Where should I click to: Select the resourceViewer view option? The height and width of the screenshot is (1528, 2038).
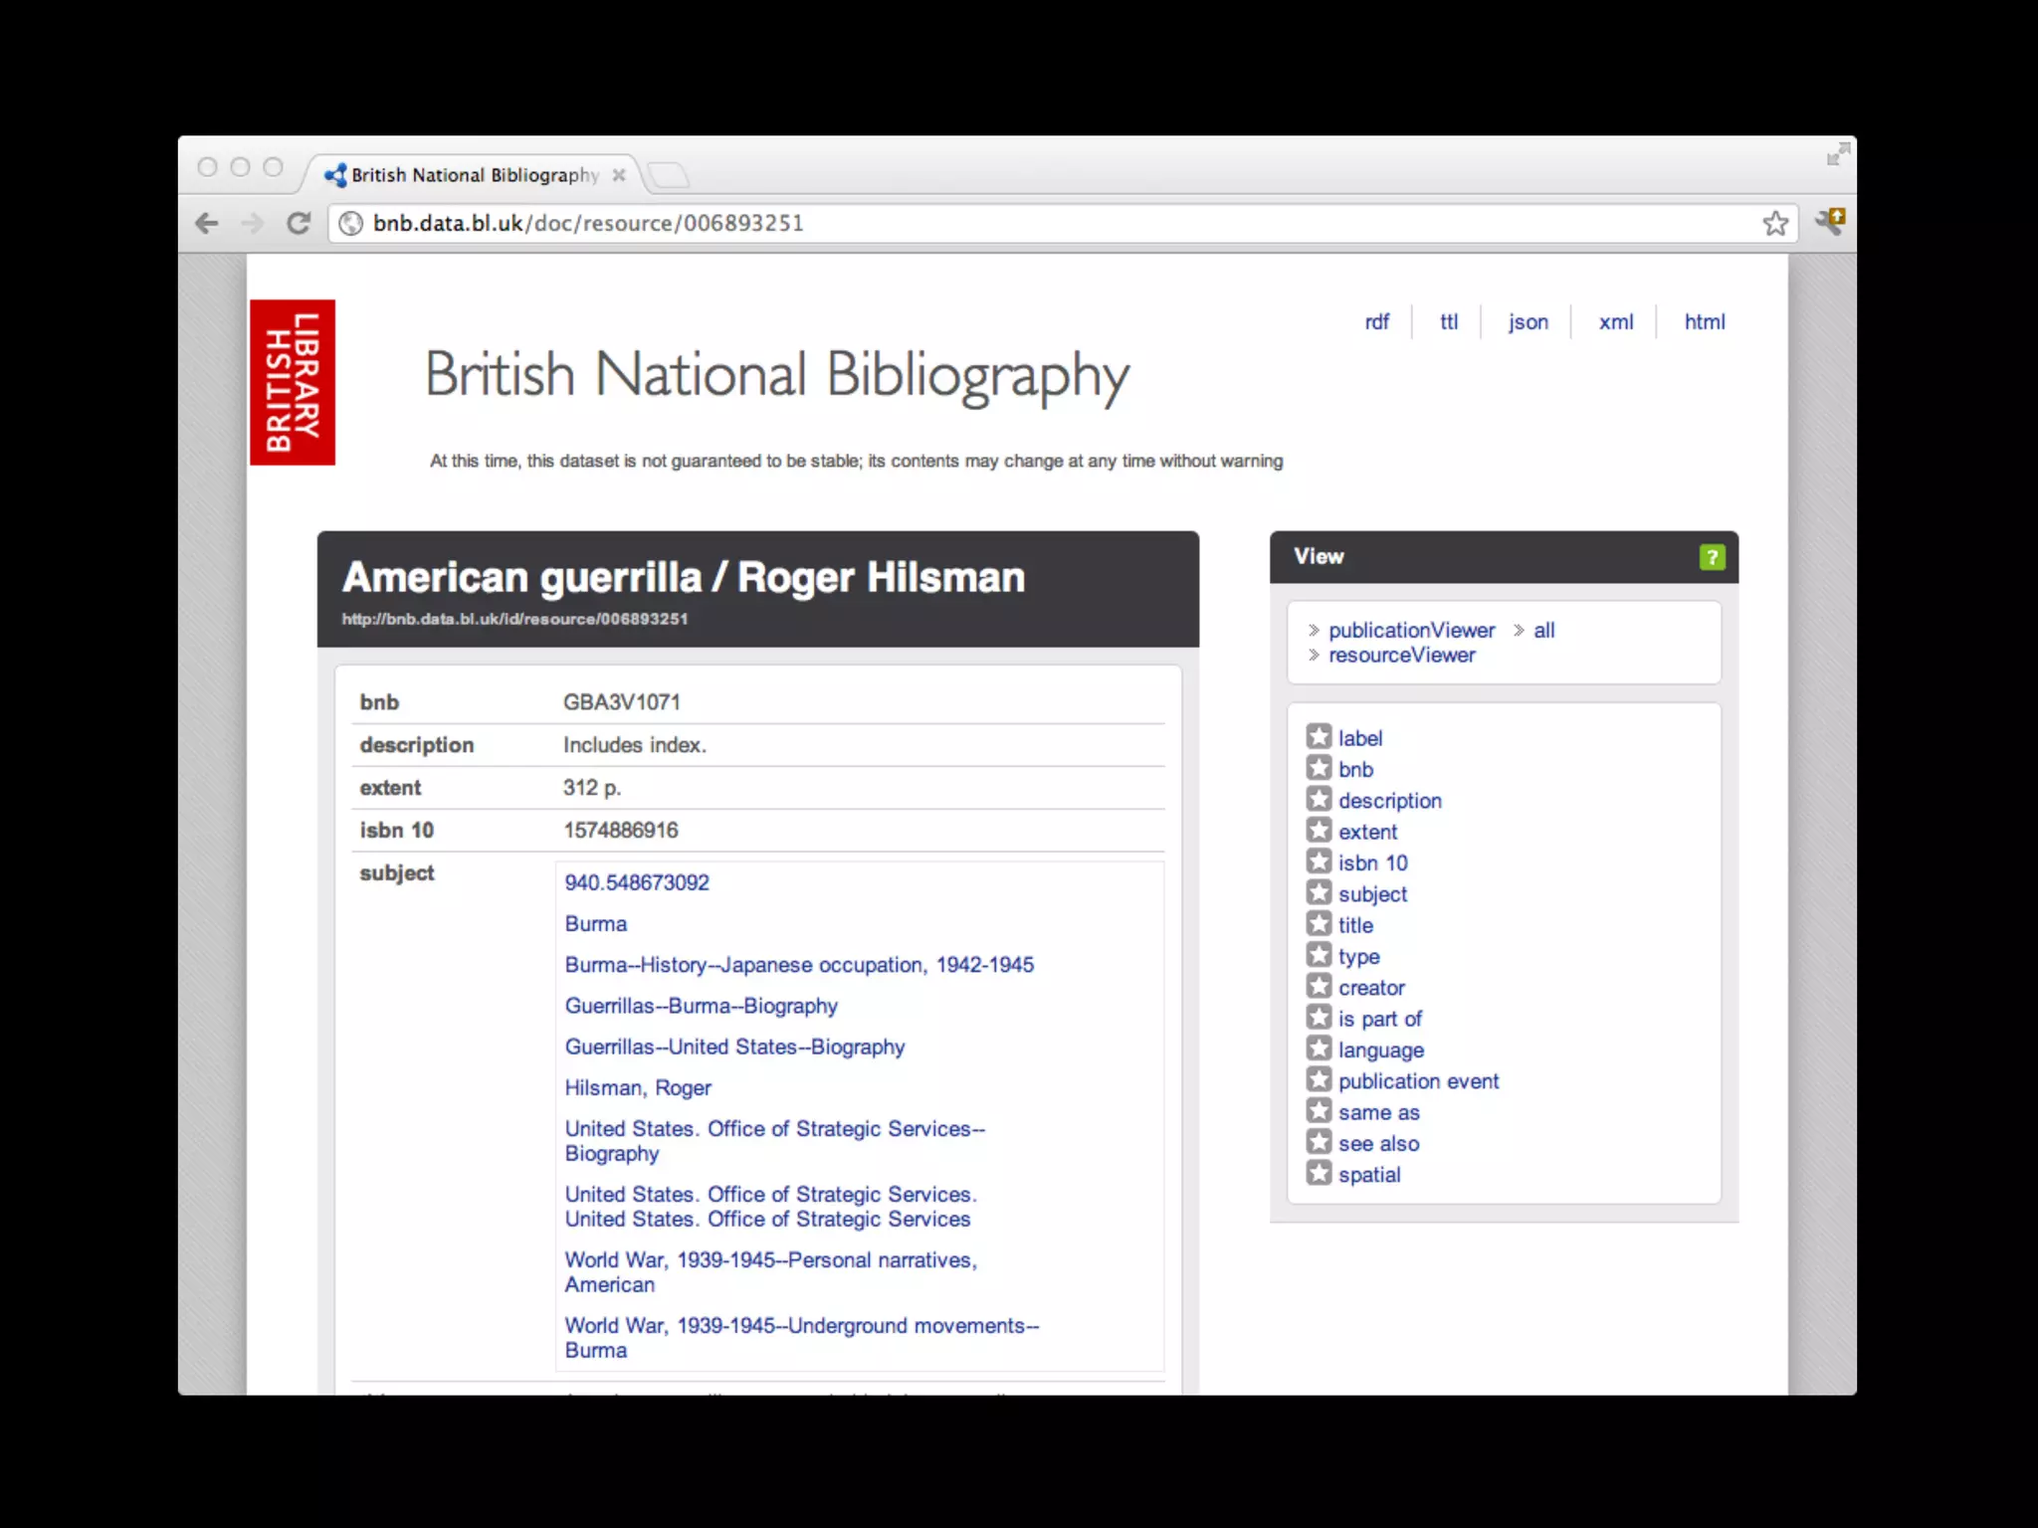click(1401, 655)
